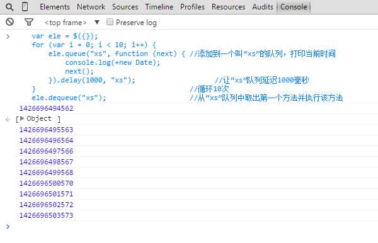Click log output 1426696499568
The image size is (378, 243).
(46, 172)
